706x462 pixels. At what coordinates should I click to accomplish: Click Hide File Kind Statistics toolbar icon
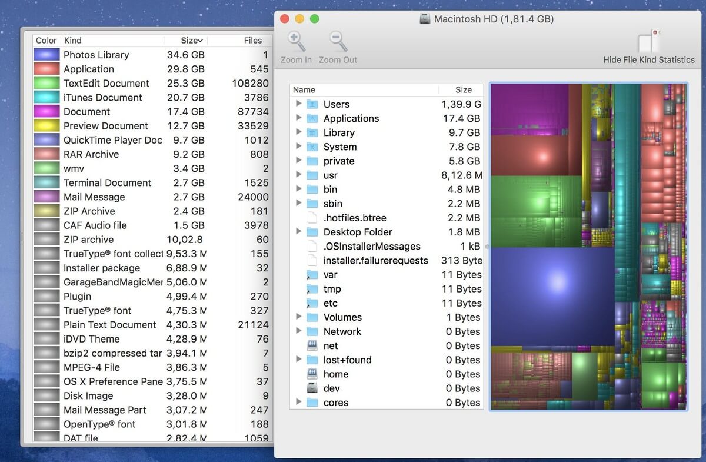point(648,42)
